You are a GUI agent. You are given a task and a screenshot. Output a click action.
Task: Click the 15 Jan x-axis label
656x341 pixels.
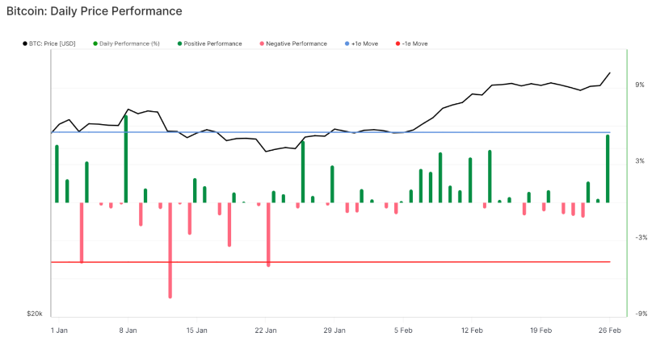(196, 331)
